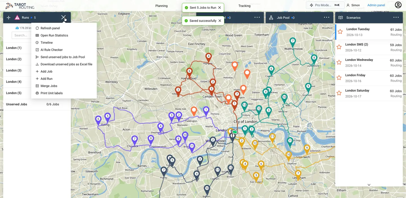
Task: Click the green depot flag marker
Action: click(235, 132)
